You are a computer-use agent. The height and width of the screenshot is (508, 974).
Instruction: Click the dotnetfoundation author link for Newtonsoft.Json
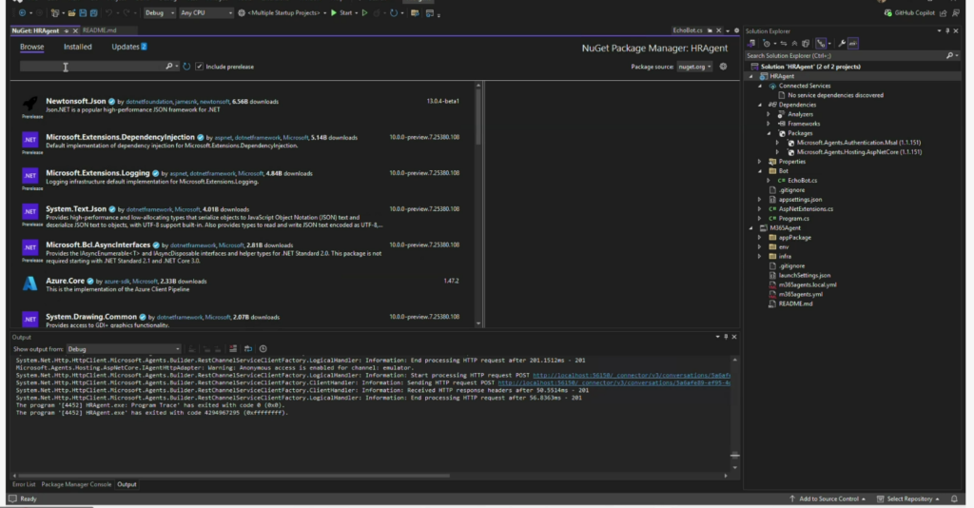tap(149, 101)
